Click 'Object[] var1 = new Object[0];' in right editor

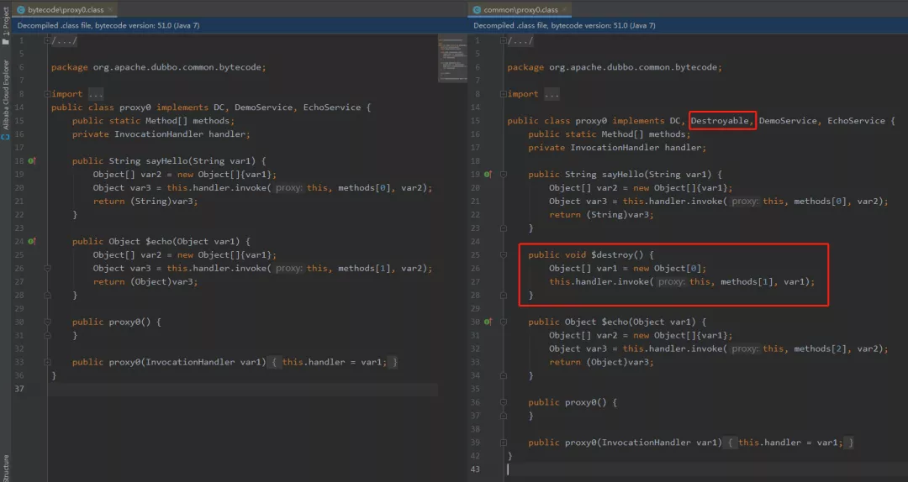[x=628, y=268]
